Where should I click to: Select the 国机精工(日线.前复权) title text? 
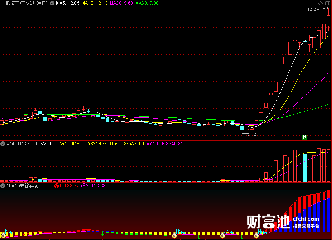point(24,3)
